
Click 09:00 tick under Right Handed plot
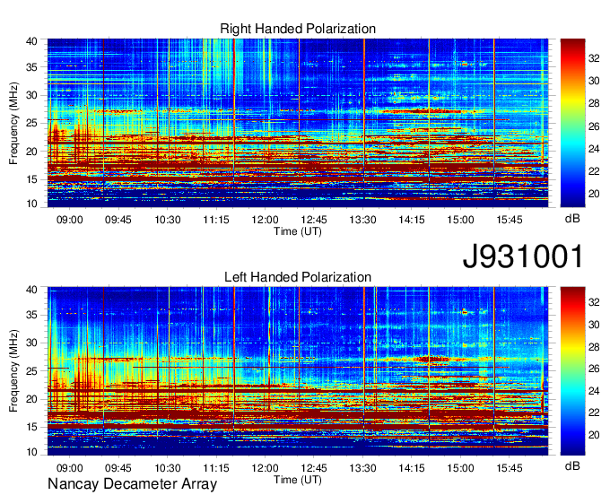click(70, 220)
